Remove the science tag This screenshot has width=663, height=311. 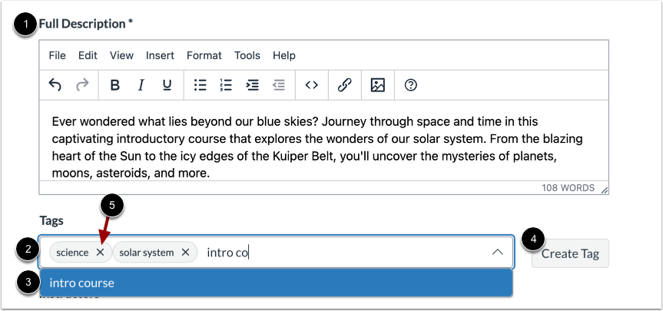[100, 253]
